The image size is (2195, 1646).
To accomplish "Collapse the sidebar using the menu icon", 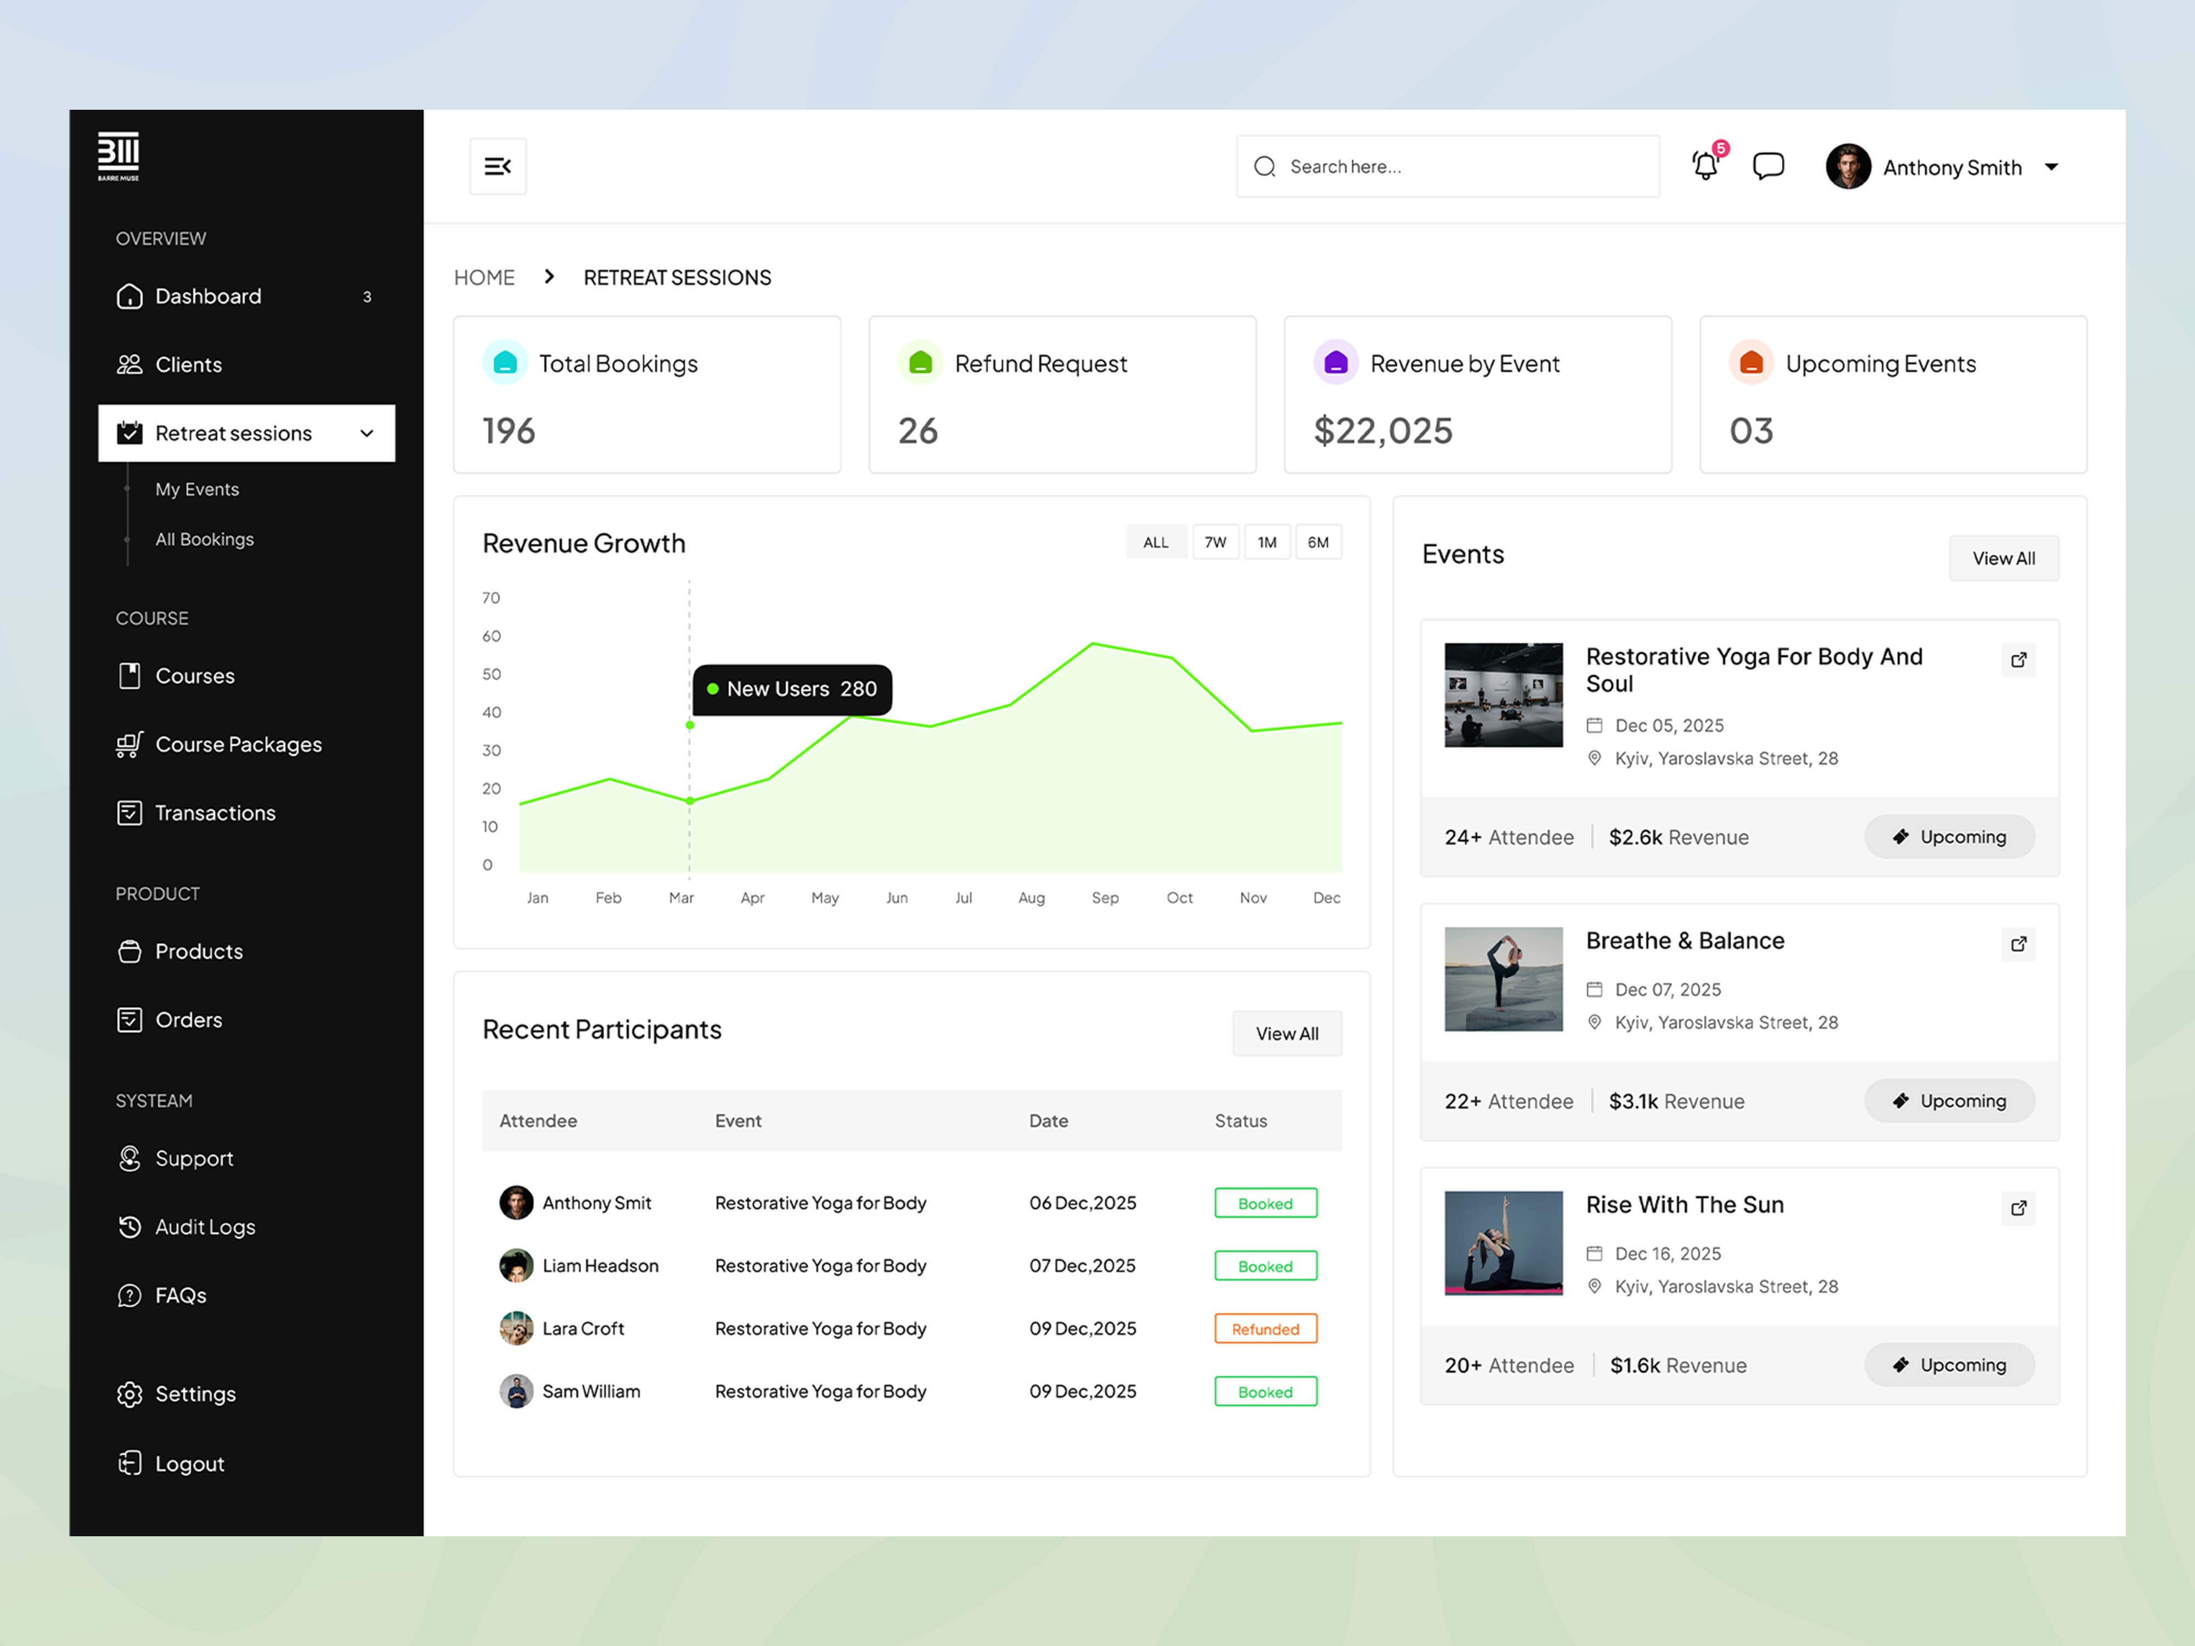I will (x=497, y=166).
